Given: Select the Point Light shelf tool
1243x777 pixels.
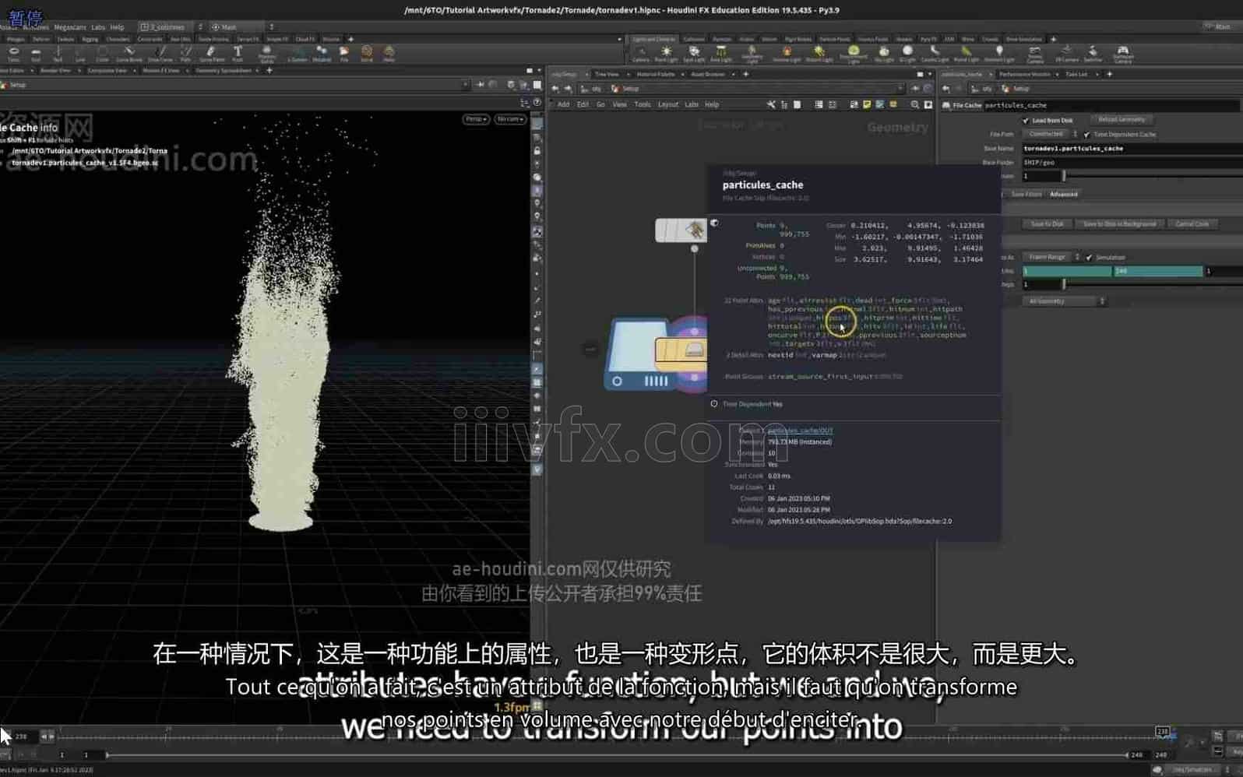Looking at the screenshot, I should tap(666, 53).
